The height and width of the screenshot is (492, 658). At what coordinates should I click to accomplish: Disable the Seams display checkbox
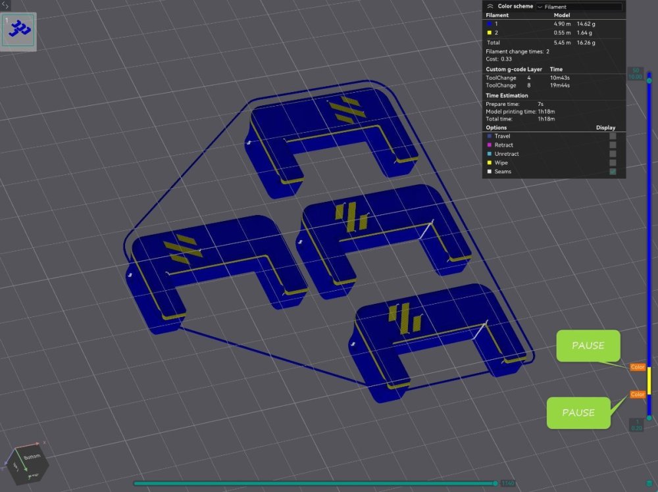click(613, 171)
